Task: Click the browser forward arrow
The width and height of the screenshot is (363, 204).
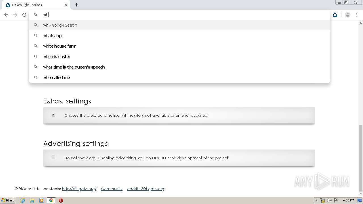Action: coord(15,15)
